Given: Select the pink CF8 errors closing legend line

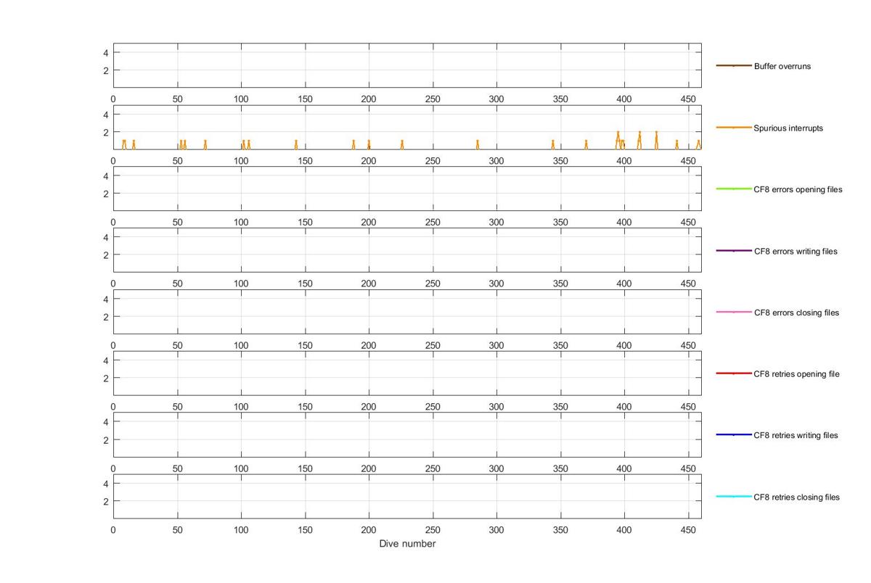Looking at the screenshot, I should pos(733,313).
